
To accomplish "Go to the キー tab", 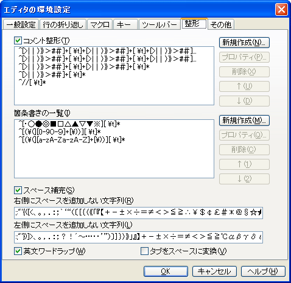I will click(125, 24).
